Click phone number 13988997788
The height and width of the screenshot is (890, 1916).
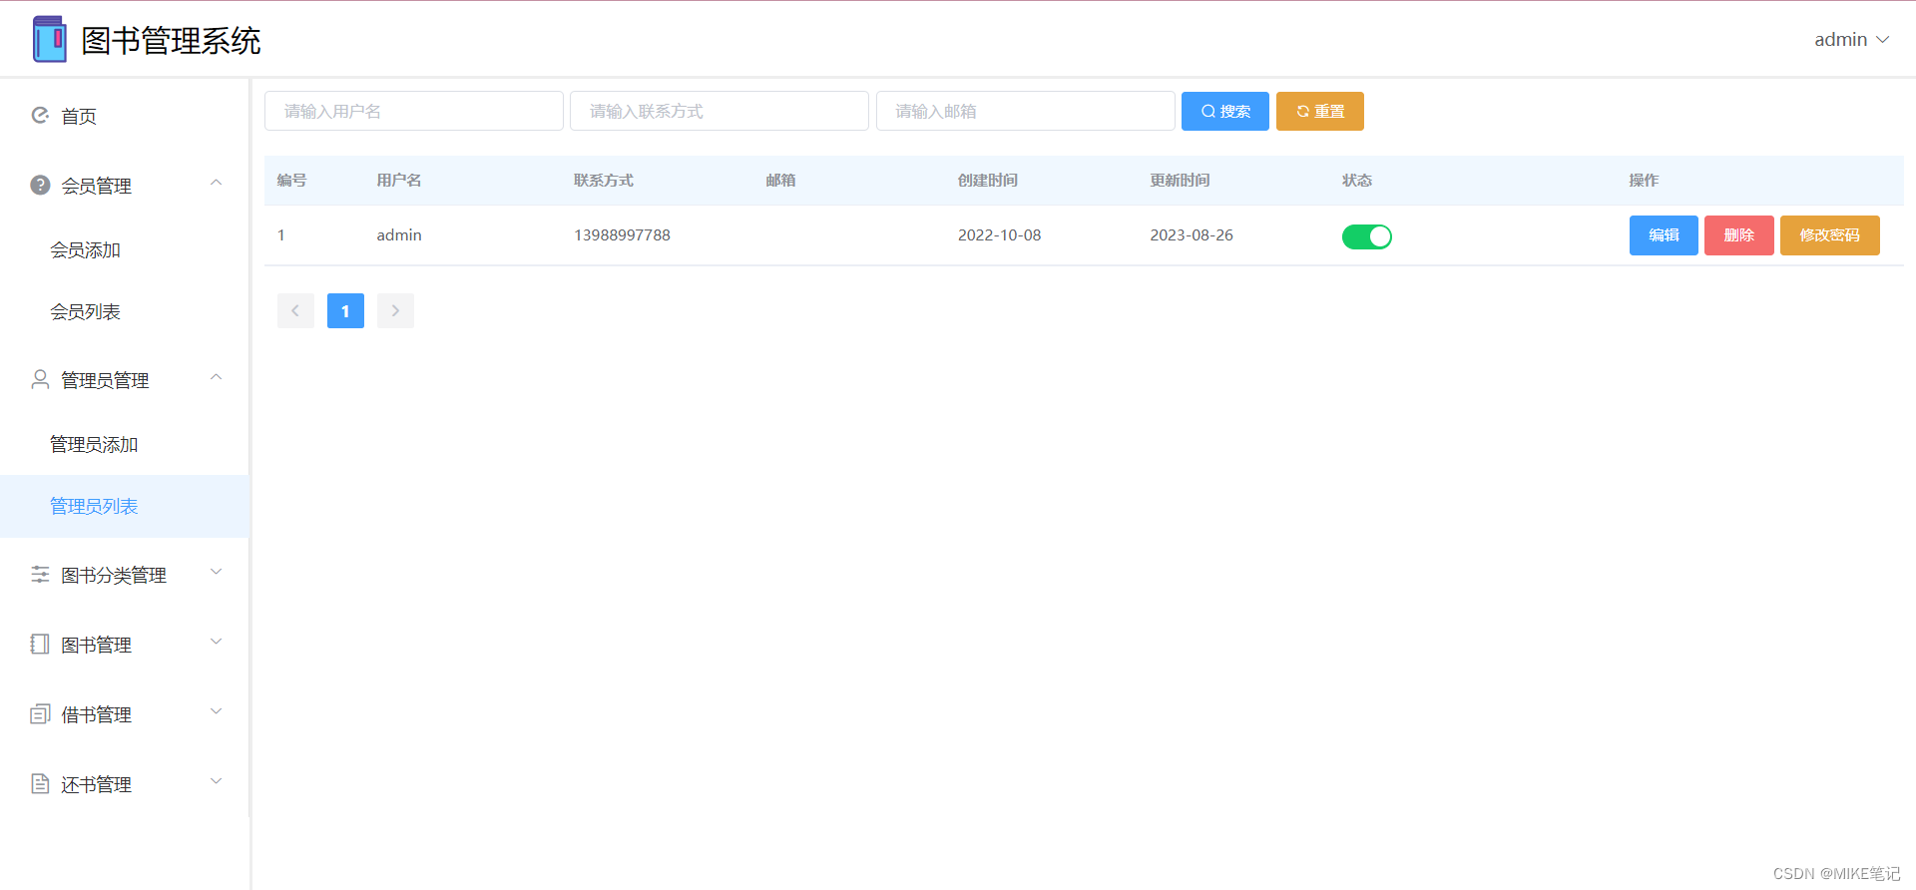click(622, 235)
